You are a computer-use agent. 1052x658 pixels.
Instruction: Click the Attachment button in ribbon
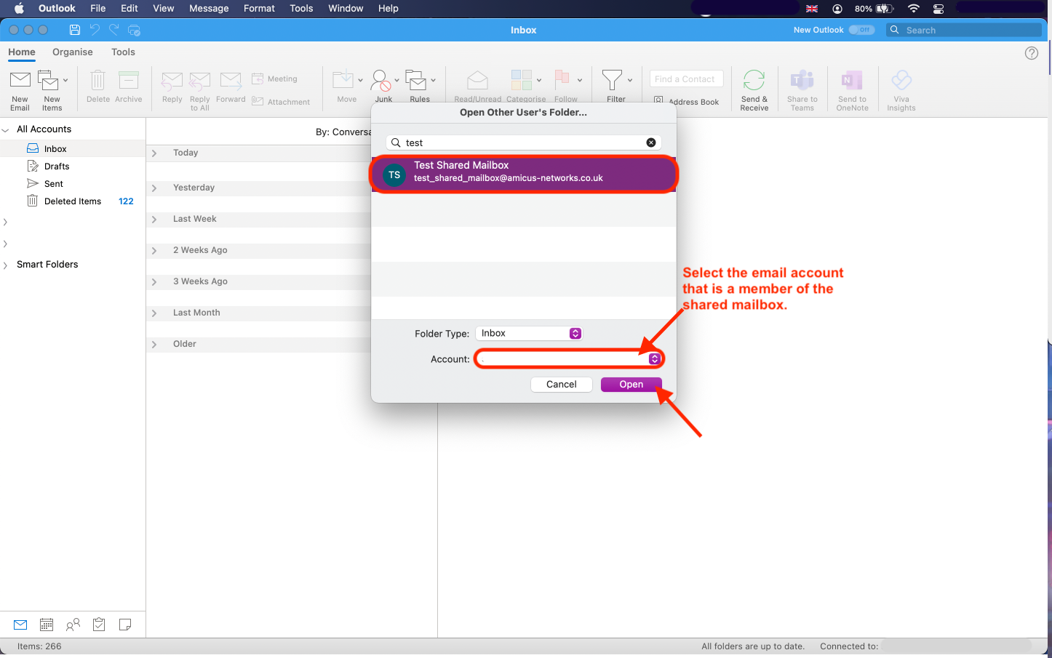click(x=281, y=102)
